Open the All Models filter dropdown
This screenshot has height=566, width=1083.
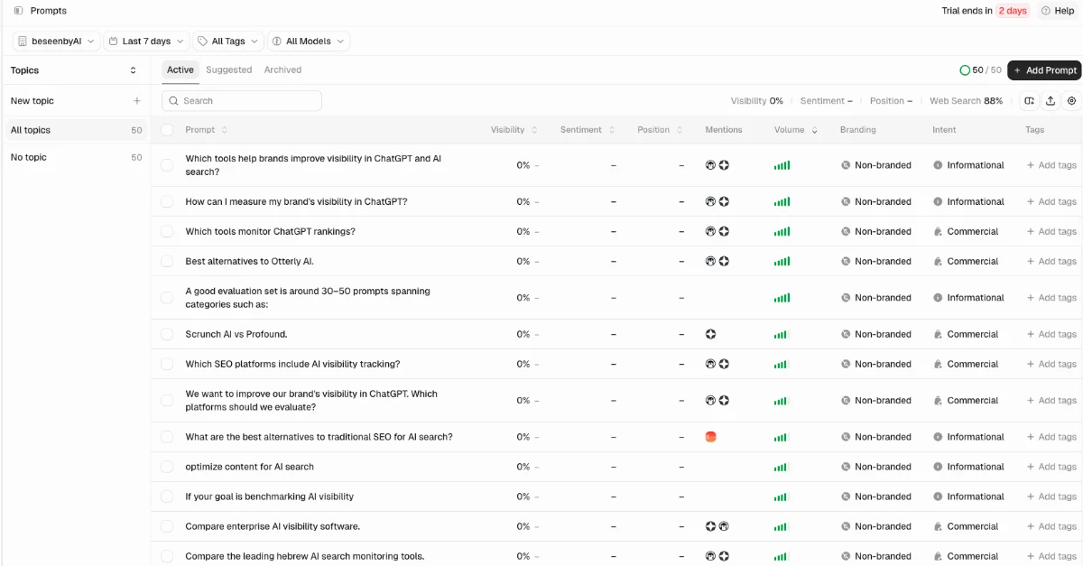pos(309,42)
